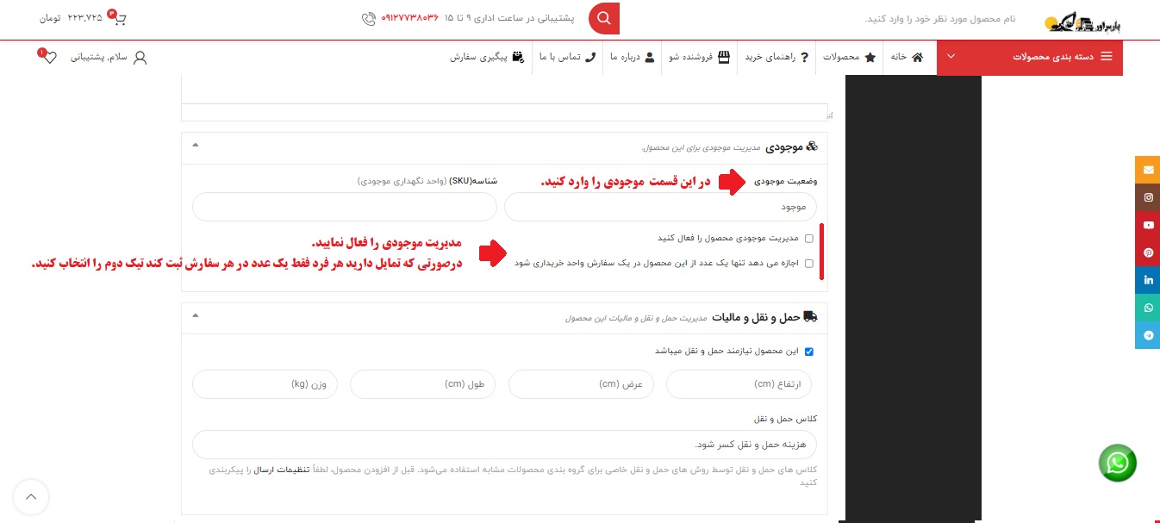Open the account icon next to سلام، پشتیبانی
Screen dimensions: 1160x523
(140, 57)
